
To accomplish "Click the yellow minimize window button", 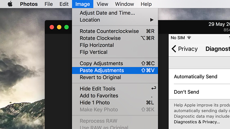I will click(59, 27).
